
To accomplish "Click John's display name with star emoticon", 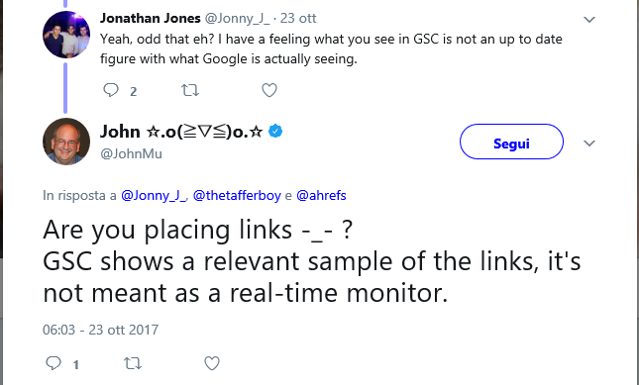I will click(181, 132).
